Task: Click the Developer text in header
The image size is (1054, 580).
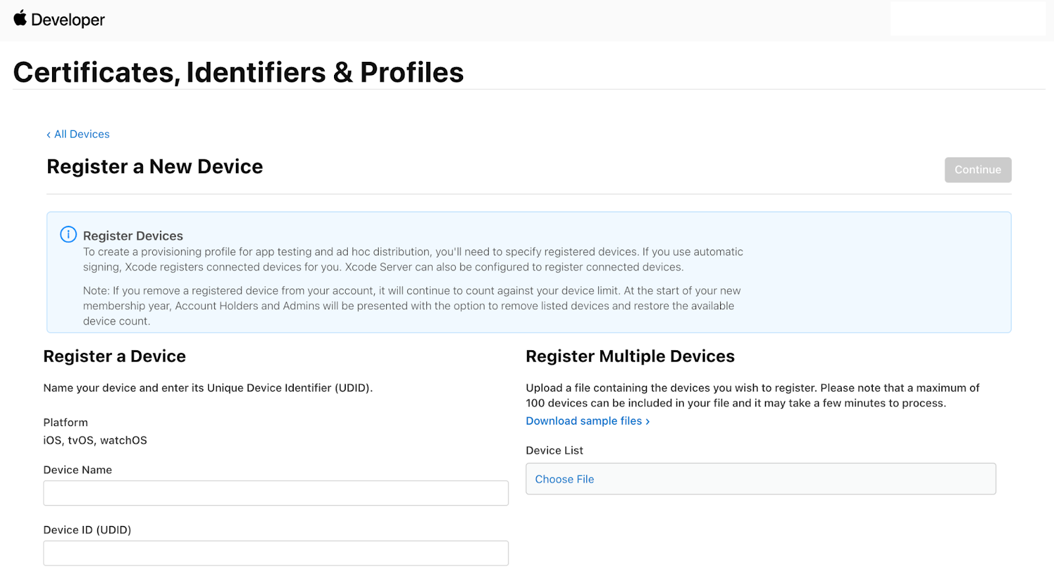Action: point(68,20)
